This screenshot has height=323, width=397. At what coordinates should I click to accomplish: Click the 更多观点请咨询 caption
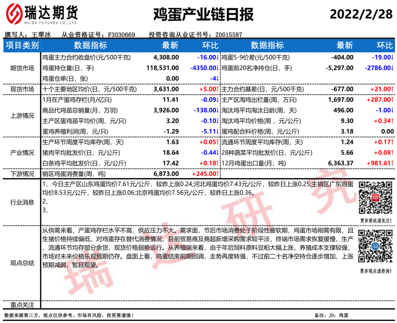[375, 270]
